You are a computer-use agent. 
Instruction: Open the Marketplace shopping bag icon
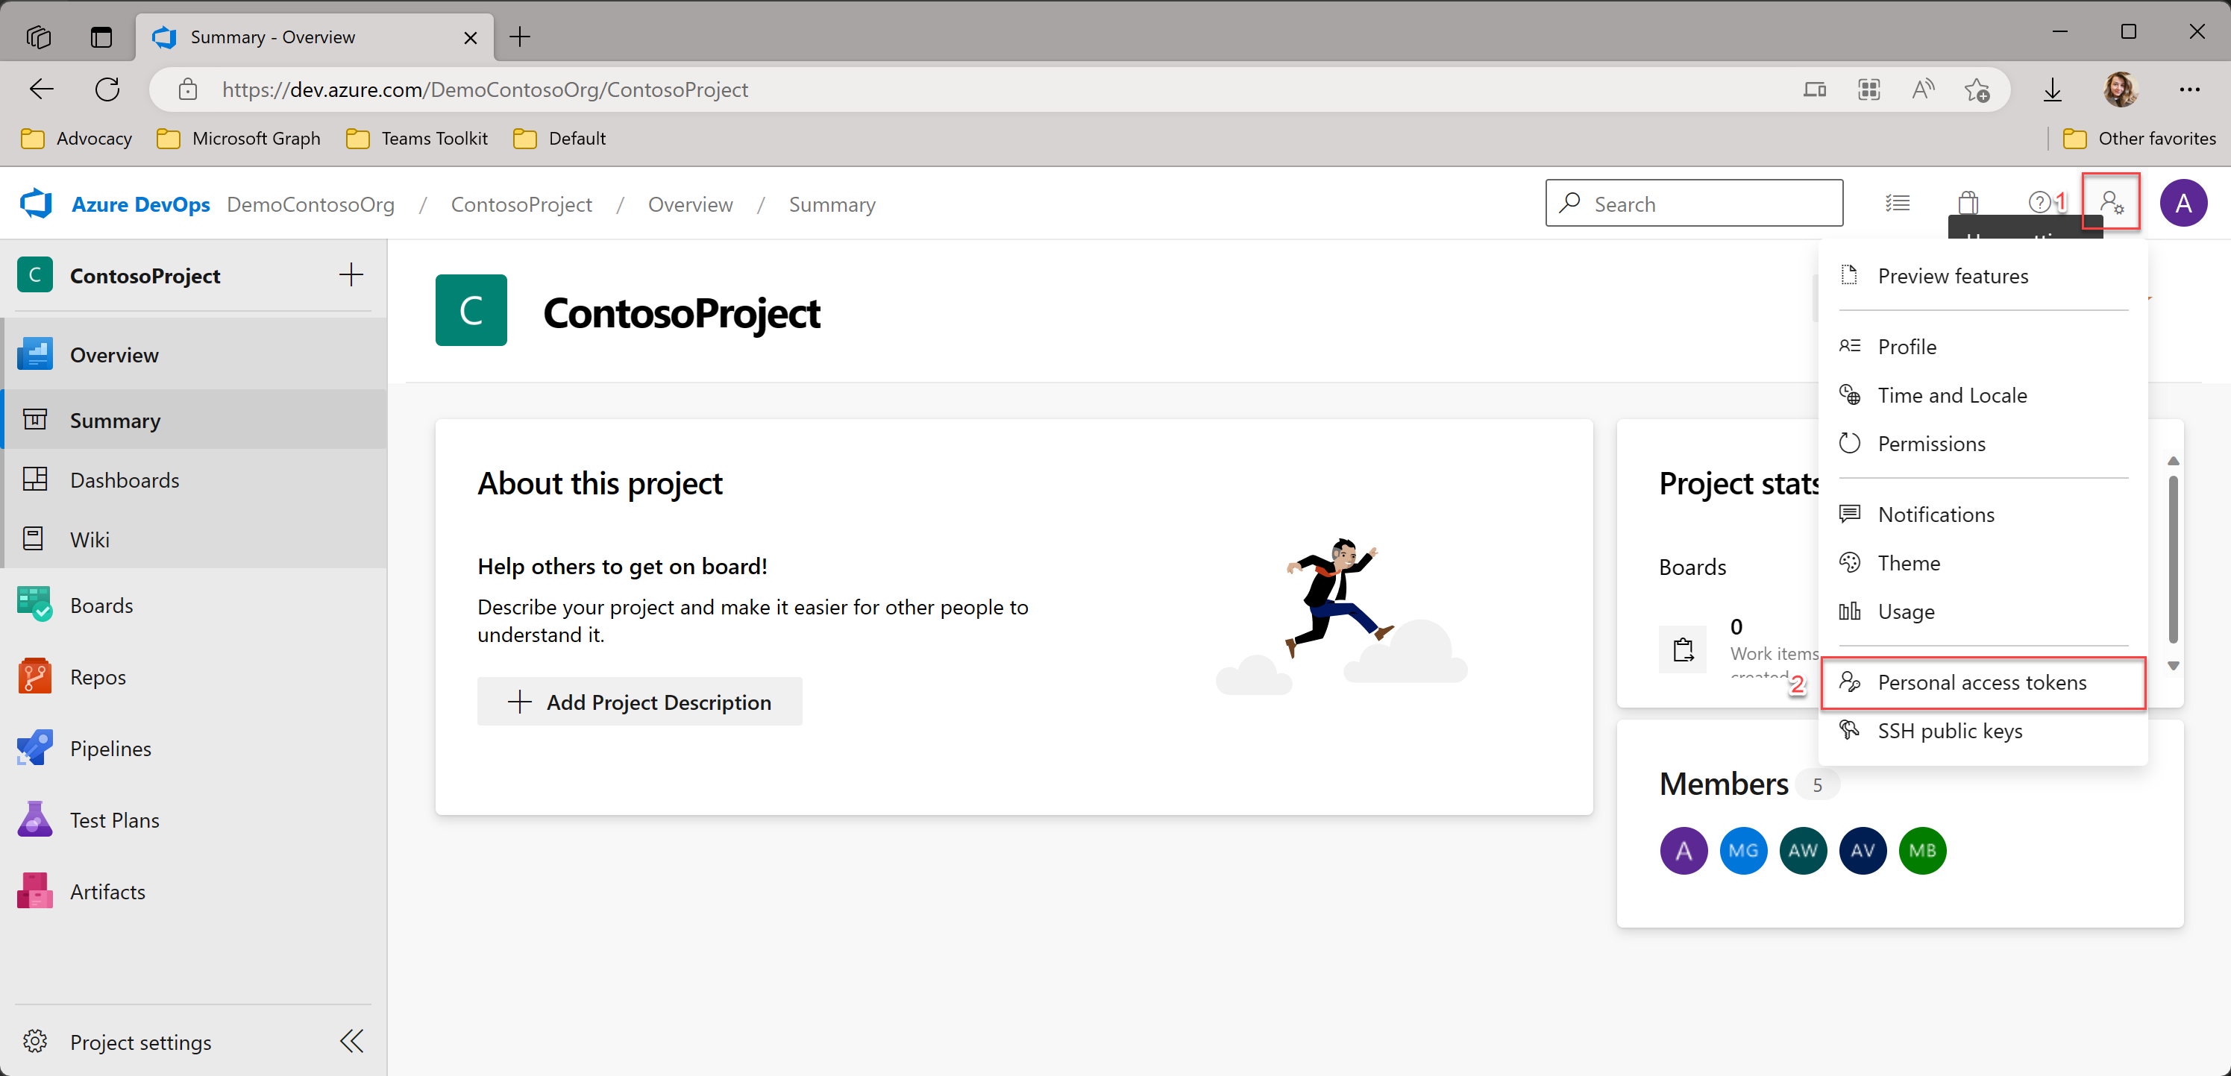(1968, 204)
